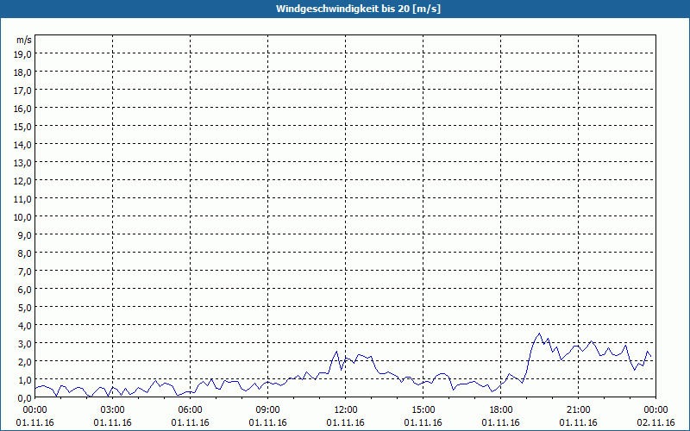The height and width of the screenshot is (431, 690).
Task: Click the 03:00 time axis label
Action: [x=113, y=410]
